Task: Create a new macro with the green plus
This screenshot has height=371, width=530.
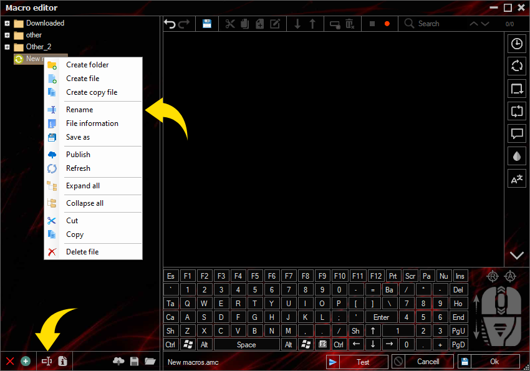Action: (25, 361)
